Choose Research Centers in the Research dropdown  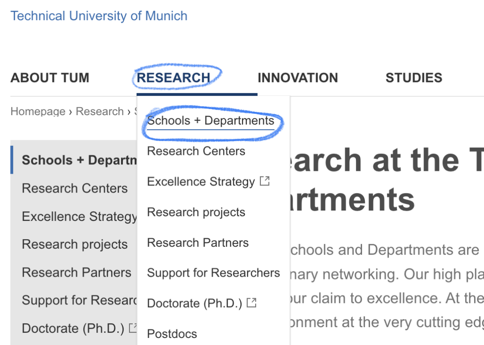click(196, 151)
